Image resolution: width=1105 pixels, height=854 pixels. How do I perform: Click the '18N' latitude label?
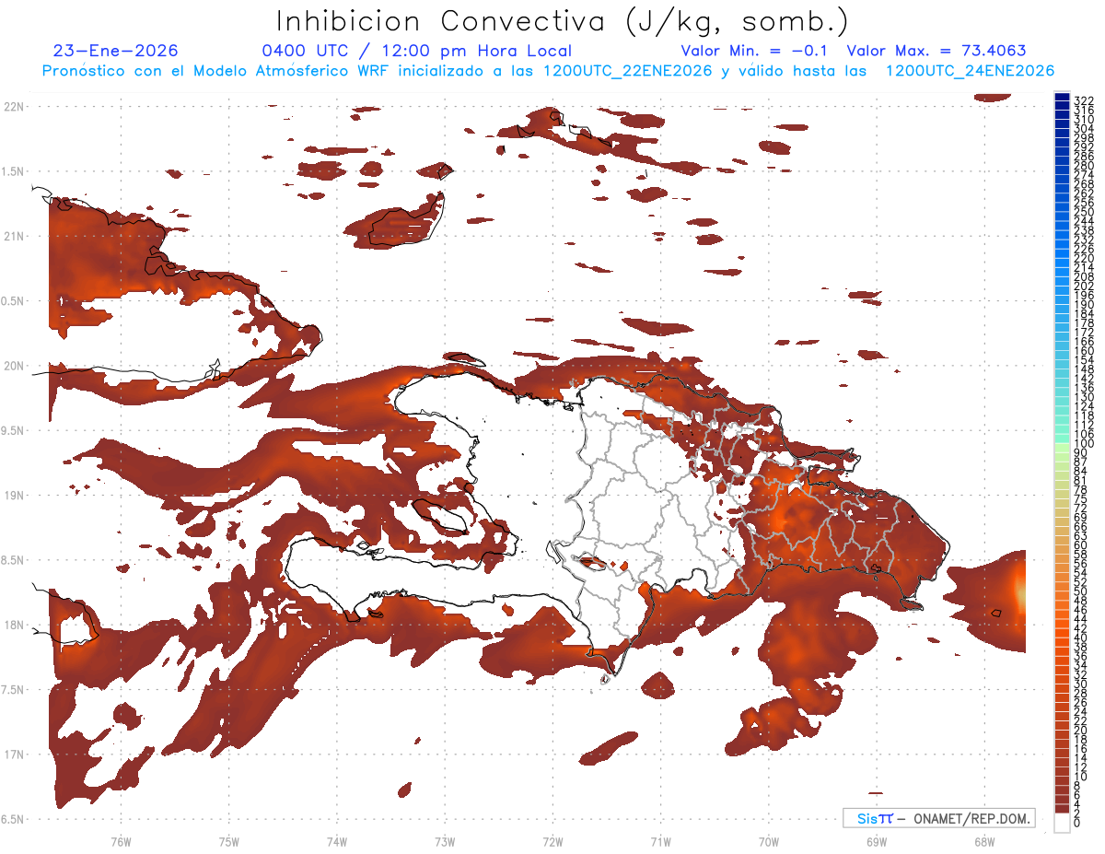[x=13, y=625]
